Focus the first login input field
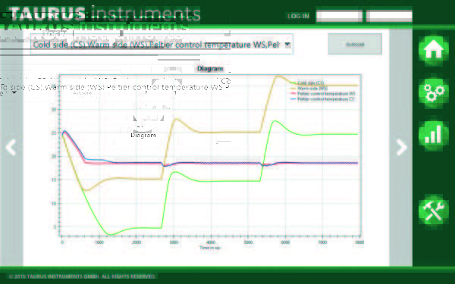The height and width of the screenshot is (284, 455). pyautogui.click(x=339, y=16)
